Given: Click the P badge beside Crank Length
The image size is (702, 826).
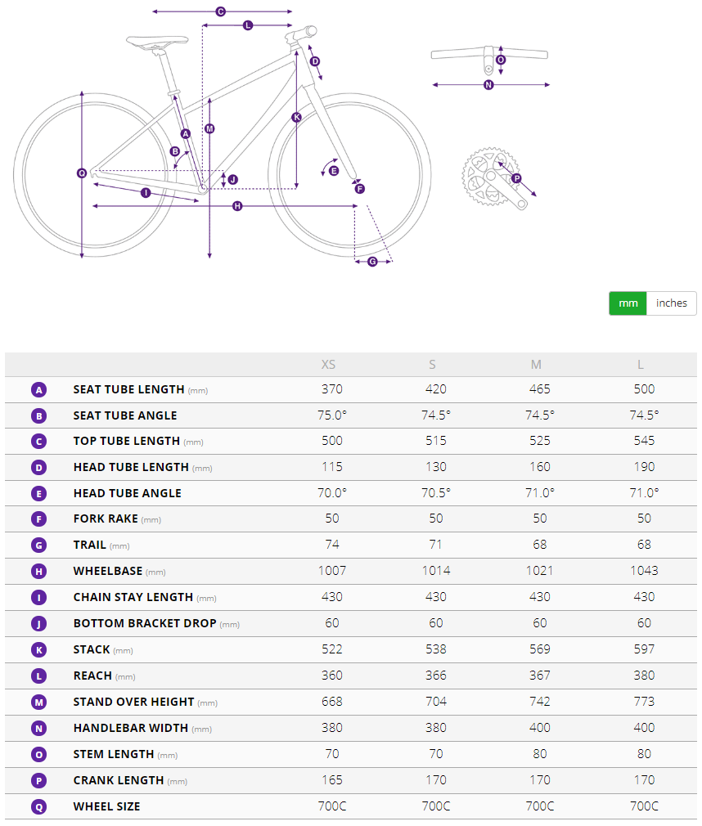Looking at the screenshot, I should click(38, 780).
